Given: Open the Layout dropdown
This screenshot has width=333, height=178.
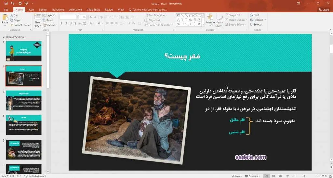Looking at the screenshot, I should coord(49,15).
